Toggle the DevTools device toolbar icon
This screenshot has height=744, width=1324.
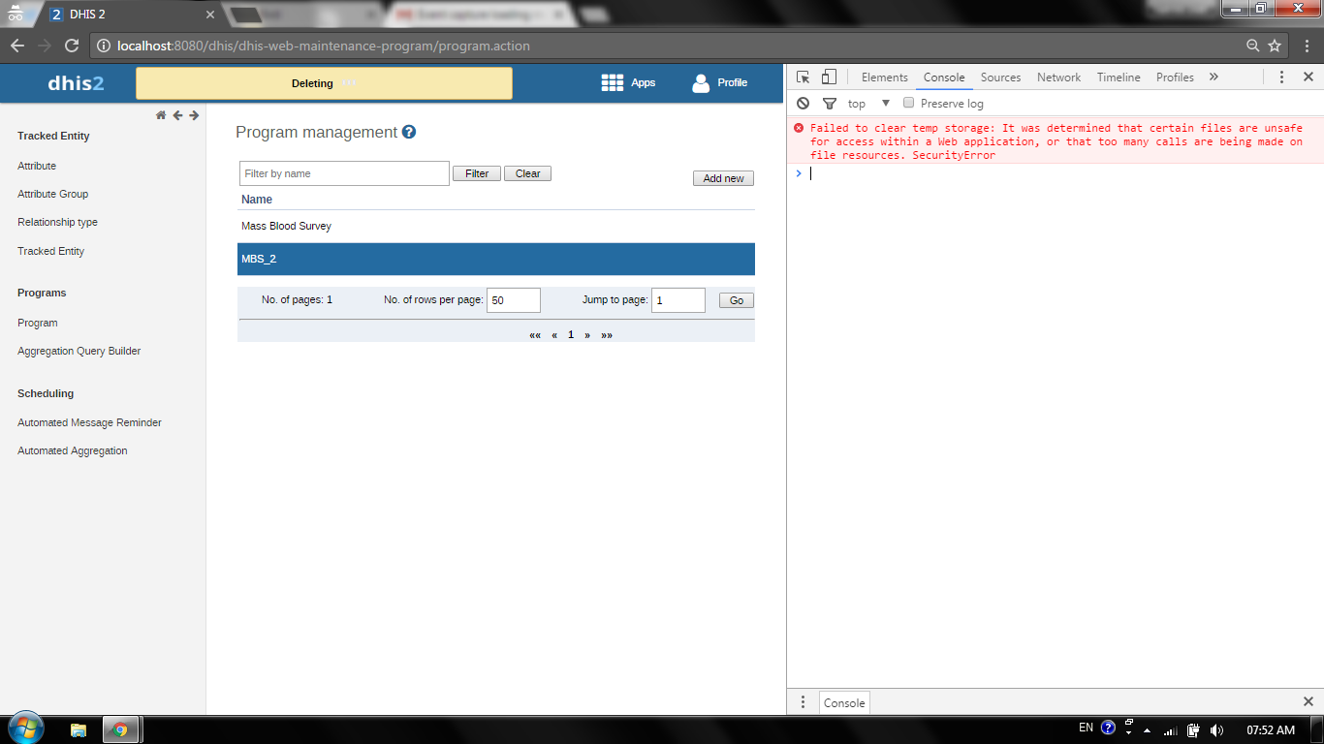829,77
